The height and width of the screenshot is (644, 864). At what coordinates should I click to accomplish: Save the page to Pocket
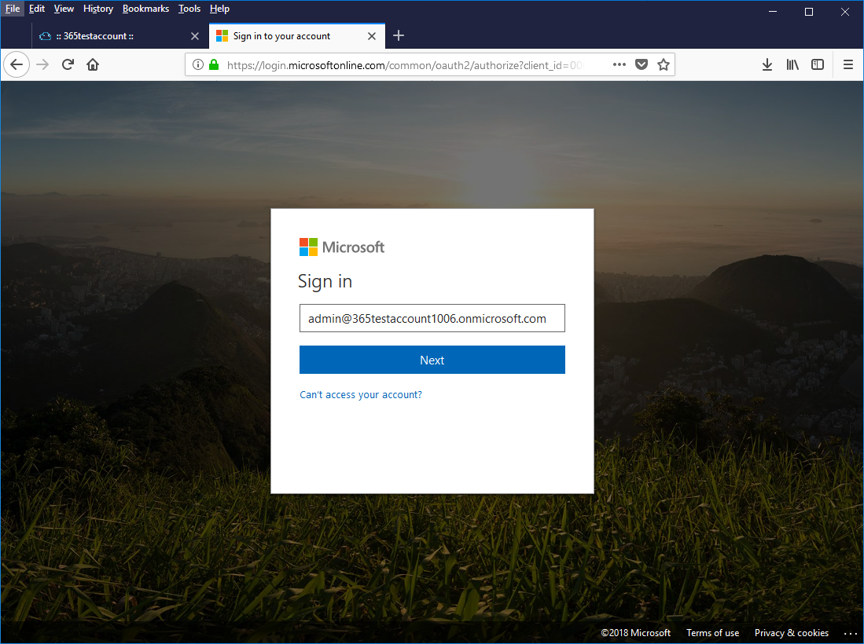(x=642, y=65)
